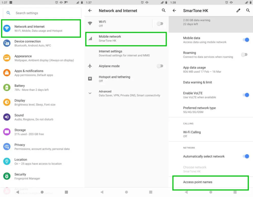The image size is (253, 197).
Task: Open Access point names
Action: click(x=198, y=182)
